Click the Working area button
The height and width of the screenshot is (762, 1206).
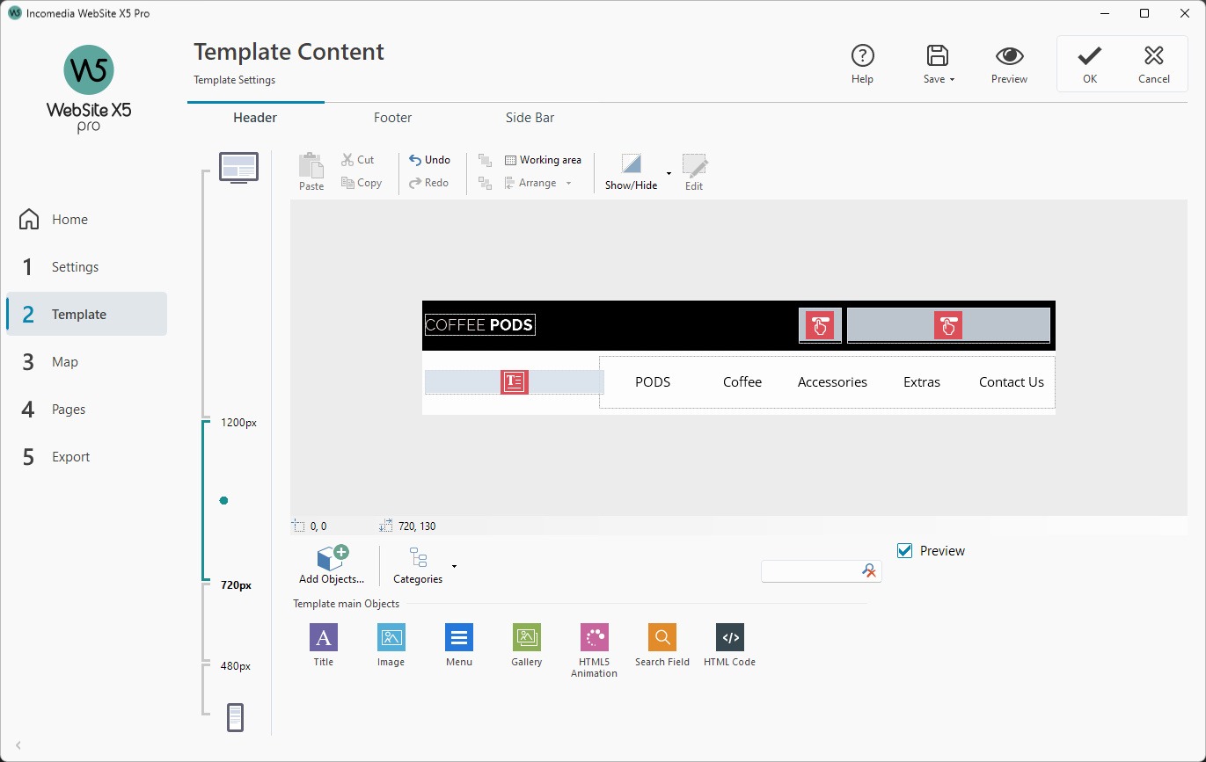pos(541,159)
